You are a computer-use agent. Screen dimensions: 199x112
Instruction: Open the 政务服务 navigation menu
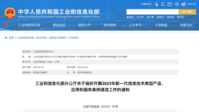pyautogui.click(x=110, y=25)
